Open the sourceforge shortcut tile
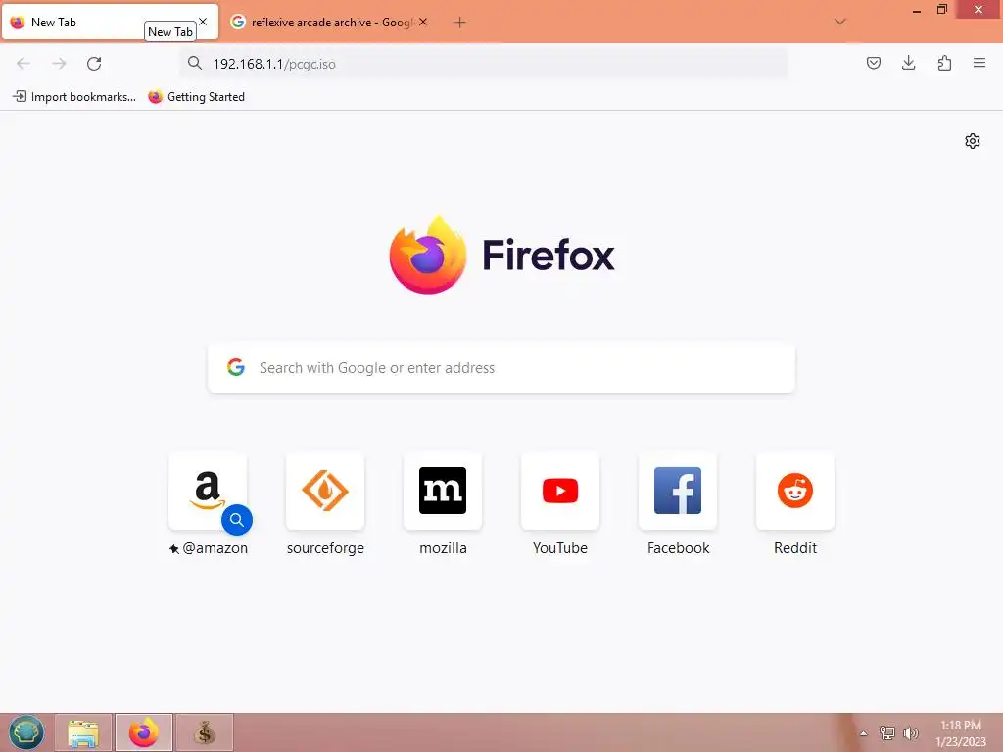 click(x=325, y=492)
